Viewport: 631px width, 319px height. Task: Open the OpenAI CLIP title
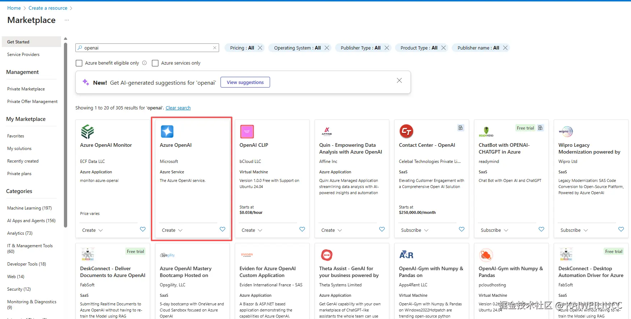[x=254, y=145]
